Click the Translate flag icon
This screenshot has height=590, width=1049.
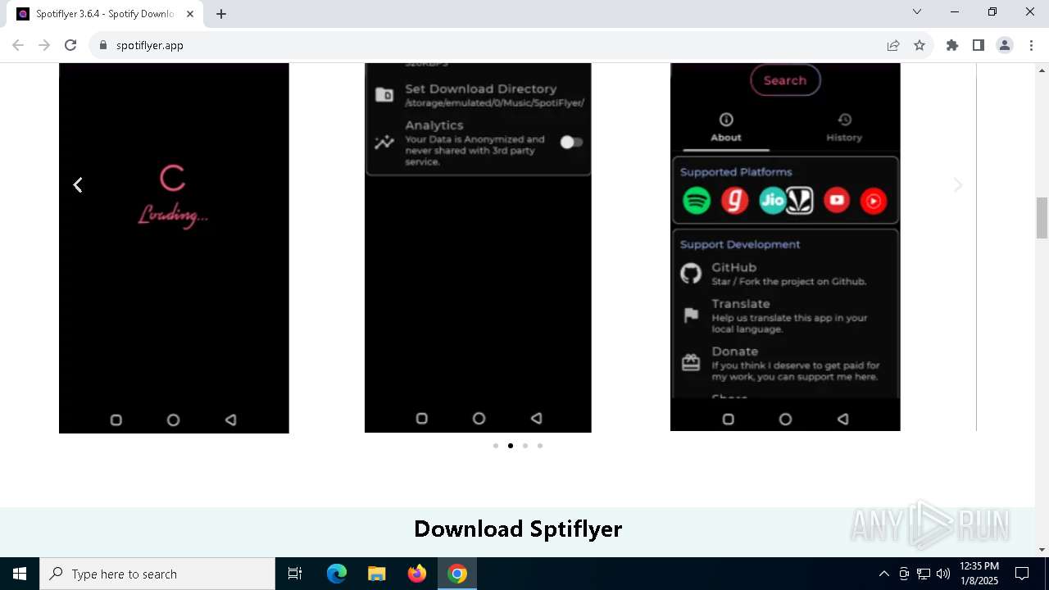tap(691, 315)
